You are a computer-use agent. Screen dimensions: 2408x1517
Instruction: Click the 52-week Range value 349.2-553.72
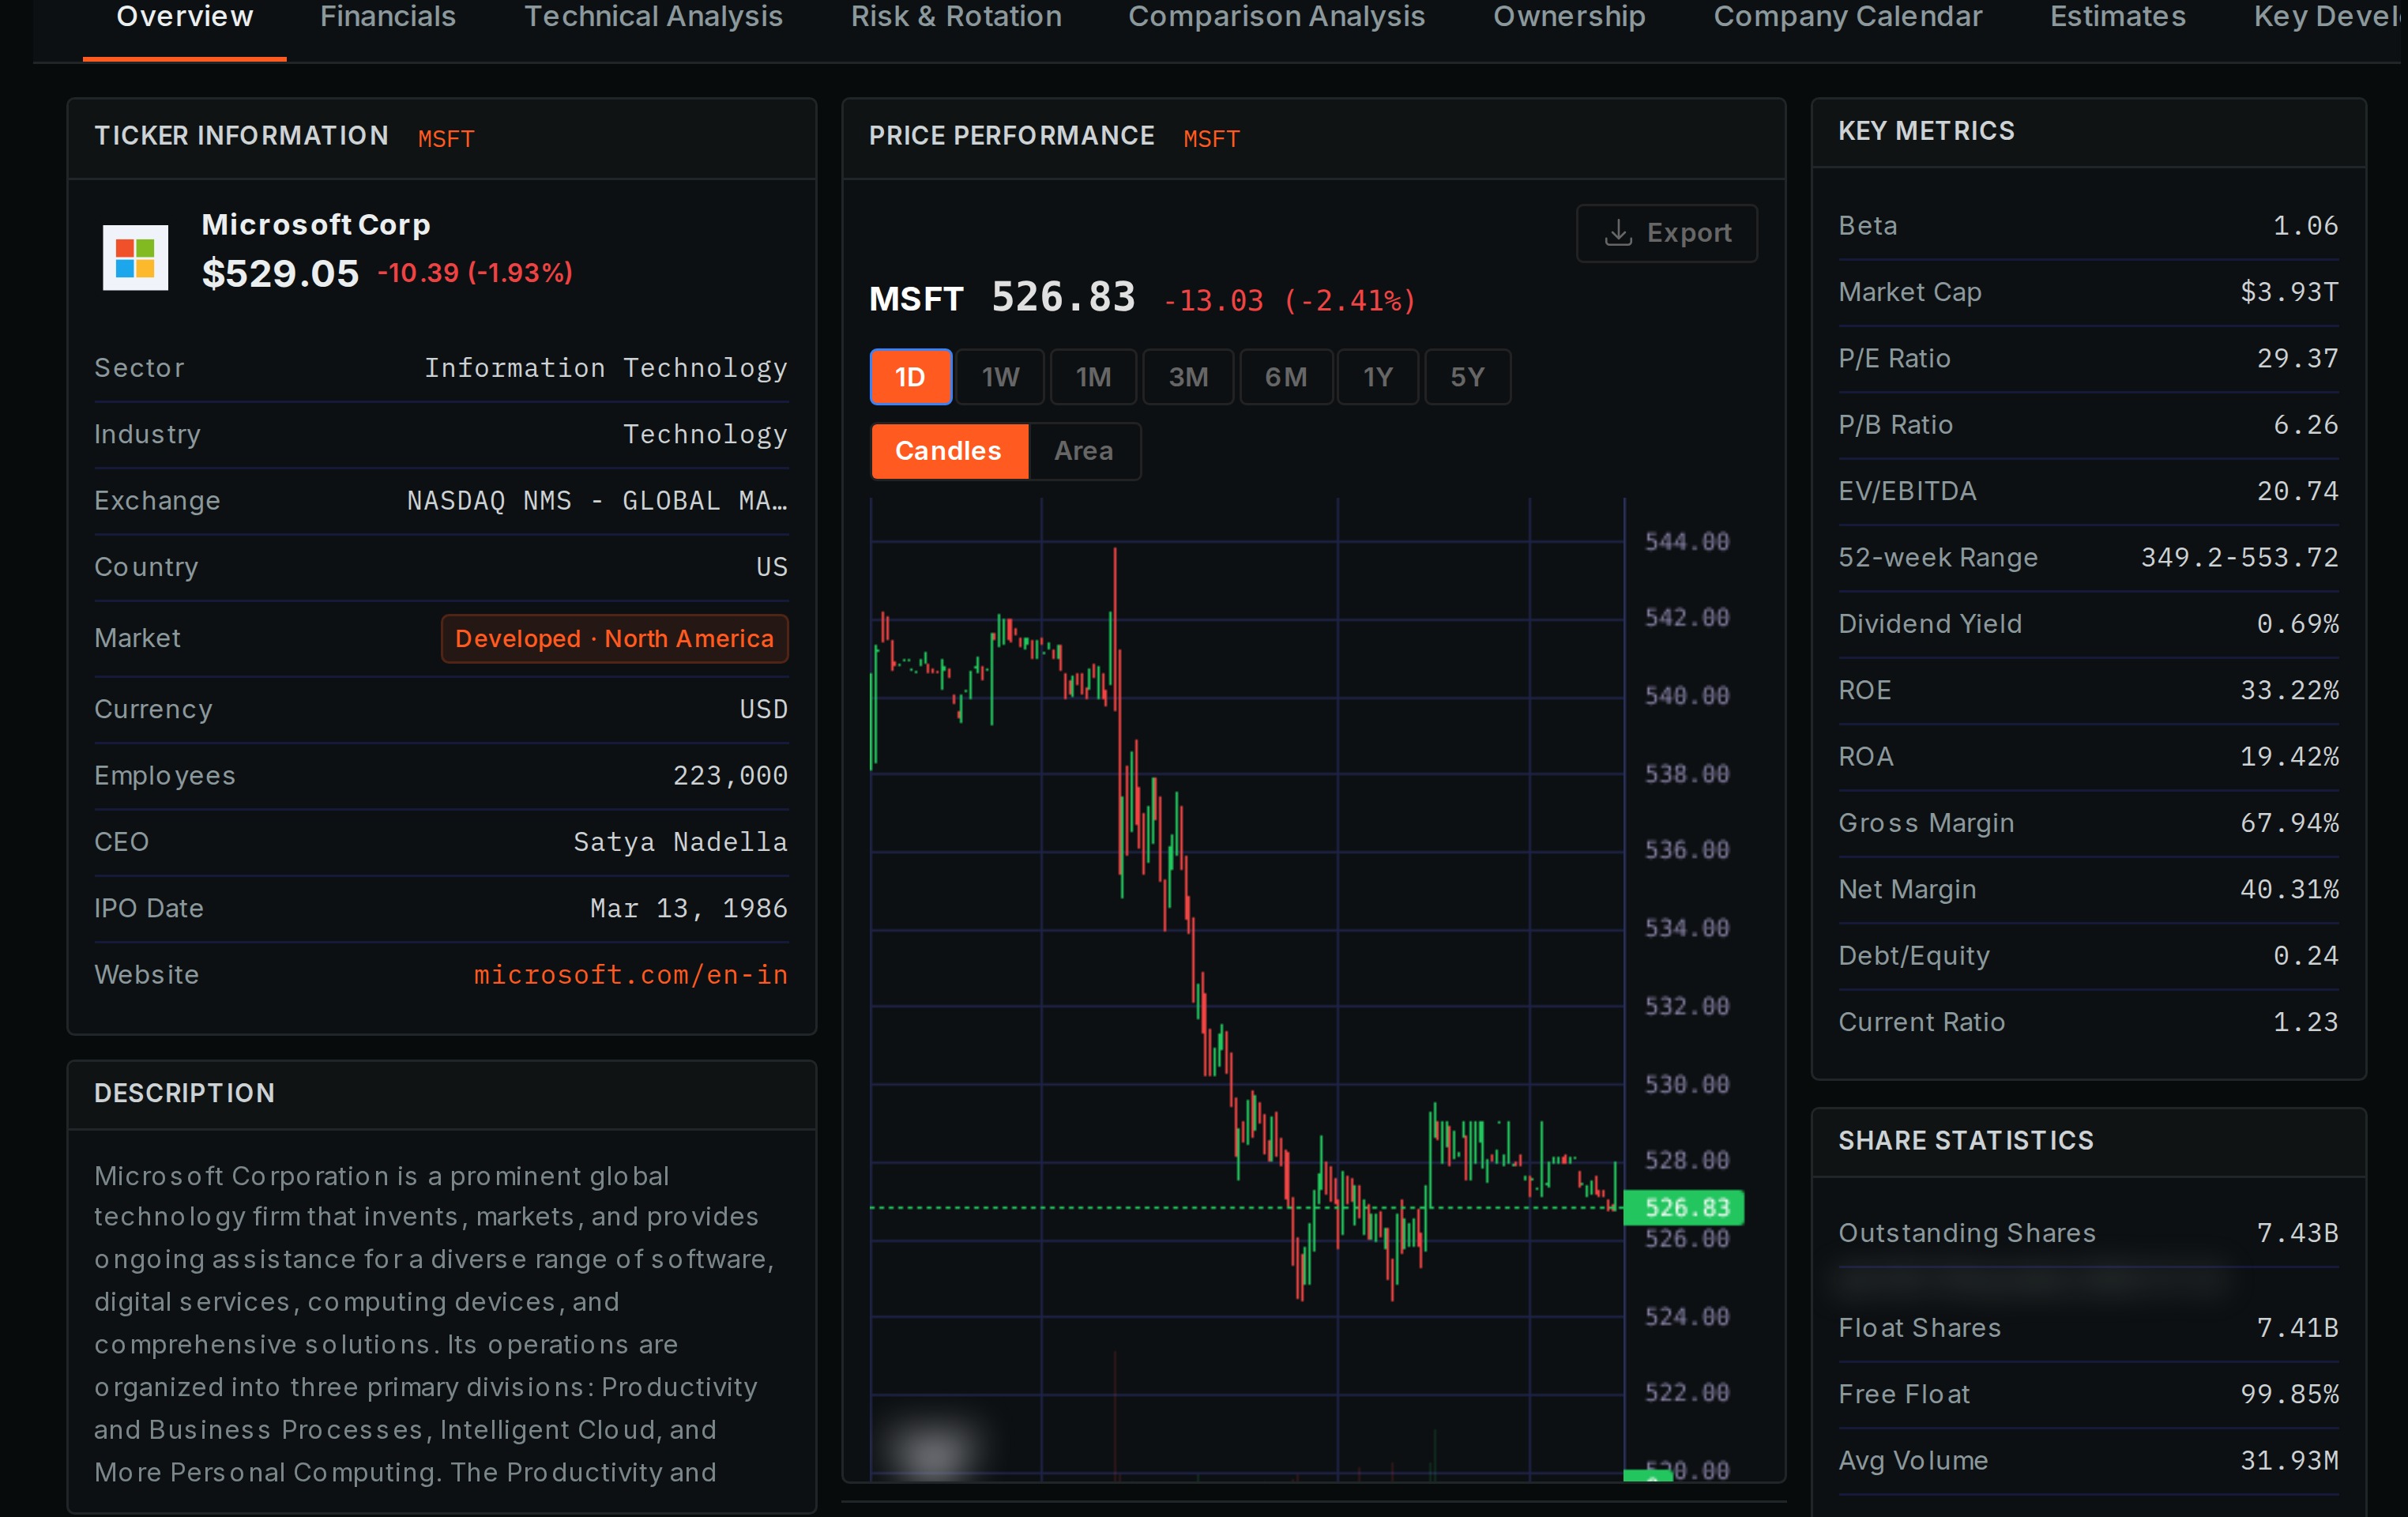pos(2239,557)
